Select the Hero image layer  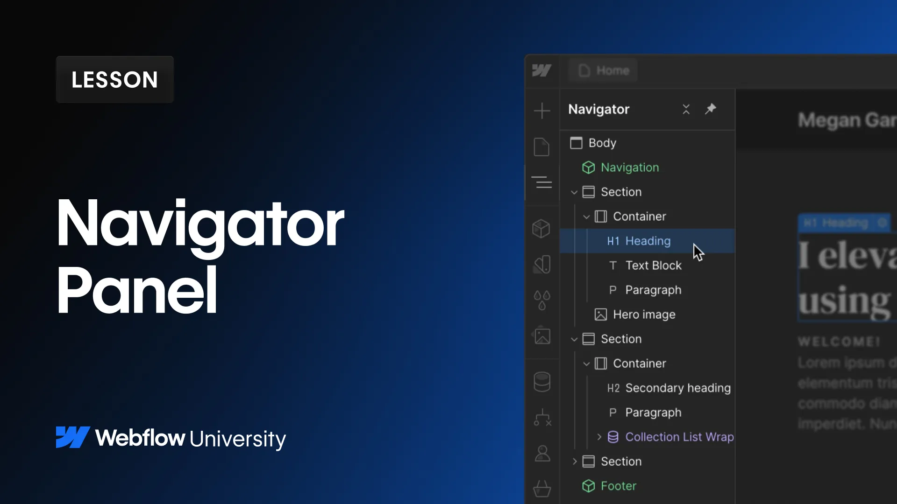pos(644,314)
